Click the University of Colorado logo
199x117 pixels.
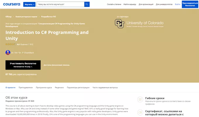[139, 23]
